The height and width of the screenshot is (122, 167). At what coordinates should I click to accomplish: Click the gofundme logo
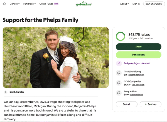(x=83, y=4)
